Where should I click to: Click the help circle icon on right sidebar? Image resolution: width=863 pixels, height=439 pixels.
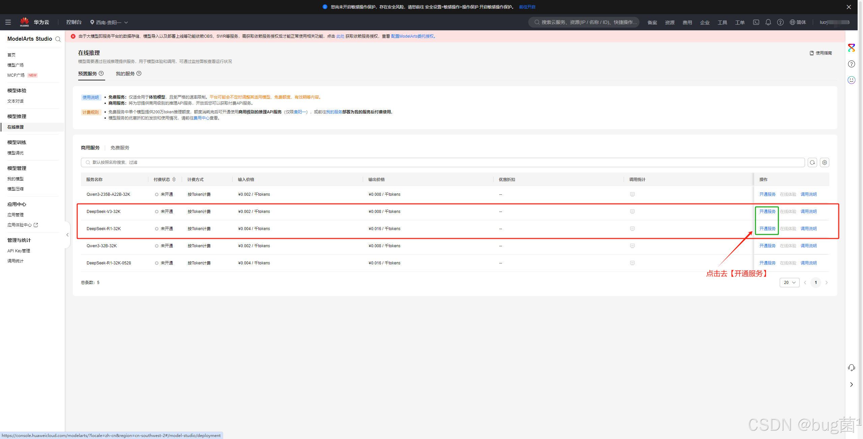click(x=852, y=64)
